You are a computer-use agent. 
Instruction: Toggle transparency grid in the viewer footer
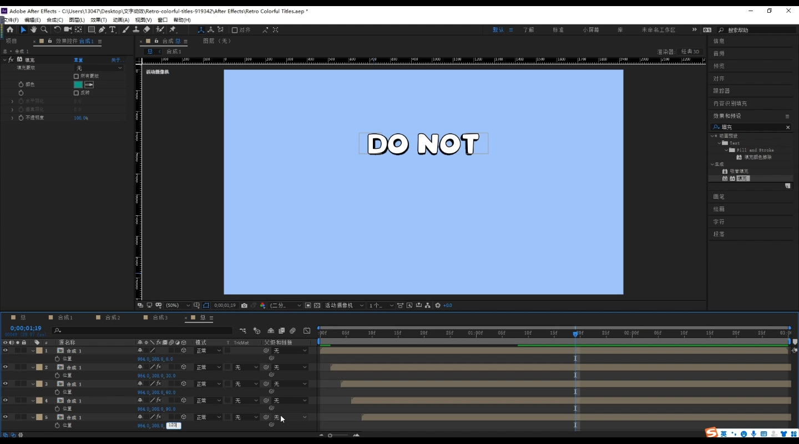pyautogui.click(x=317, y=305)
